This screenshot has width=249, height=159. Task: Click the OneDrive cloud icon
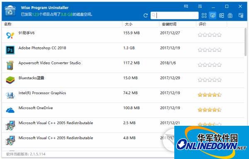(10, 110)
